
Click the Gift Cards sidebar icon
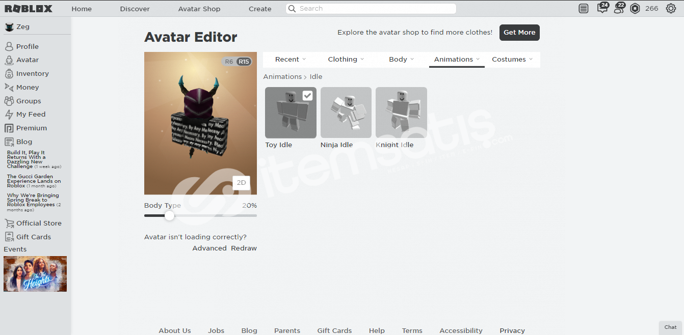tap(9, 237)
